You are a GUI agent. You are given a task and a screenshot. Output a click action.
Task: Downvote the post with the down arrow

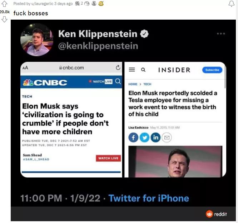pos(4,19)
